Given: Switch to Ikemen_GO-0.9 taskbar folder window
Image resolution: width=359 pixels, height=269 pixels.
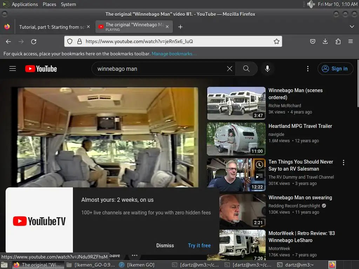Looking at the screenshot, I should [91, 265].
